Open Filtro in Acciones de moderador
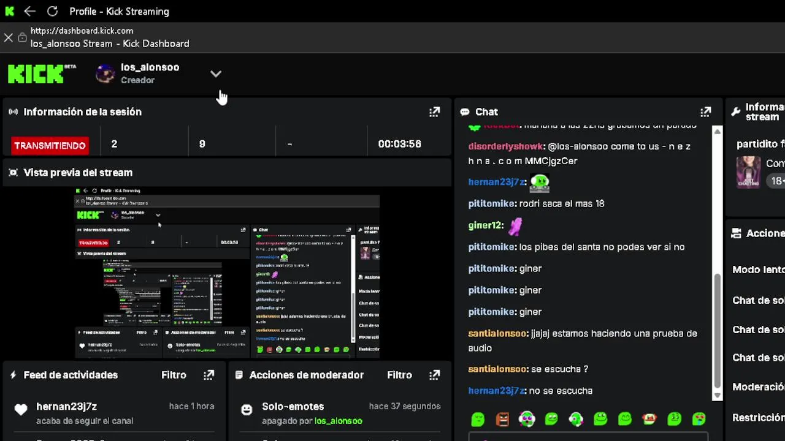The width and height of the screenshot is (785, 441). [x=399, y=375]
